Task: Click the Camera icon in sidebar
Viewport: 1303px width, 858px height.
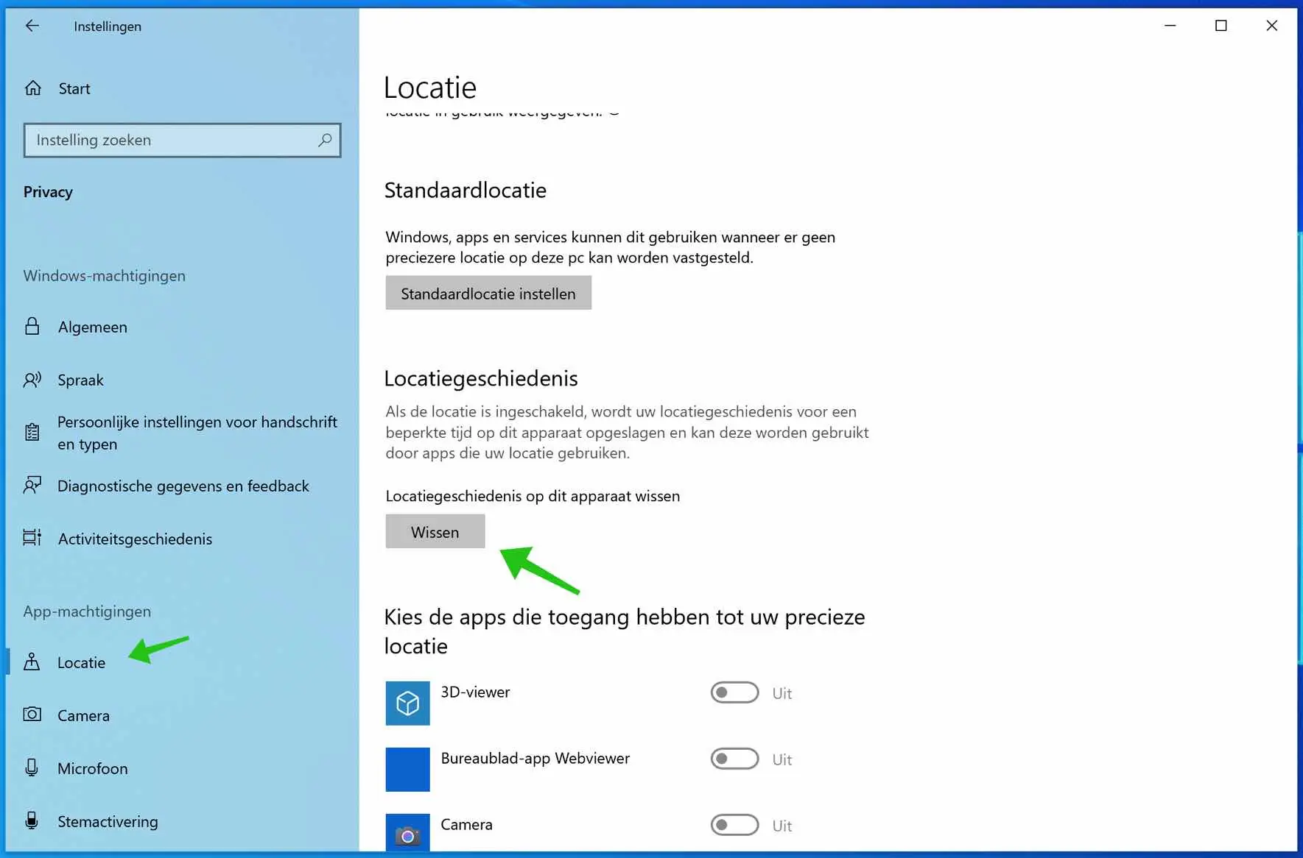Action: click(32, 715)
